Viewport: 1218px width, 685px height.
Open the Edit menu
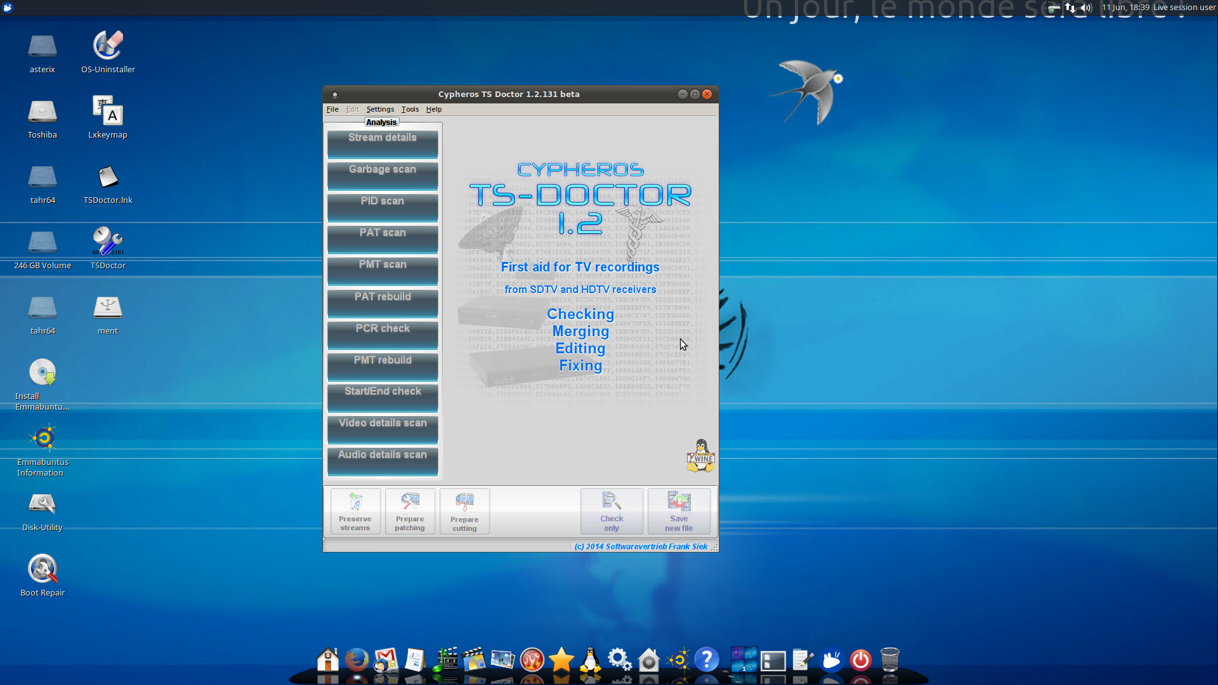tap(353, 109)
